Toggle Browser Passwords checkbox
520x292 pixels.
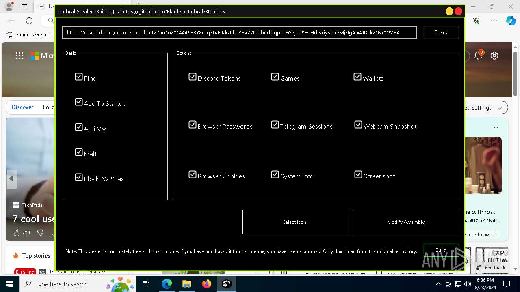193,125
